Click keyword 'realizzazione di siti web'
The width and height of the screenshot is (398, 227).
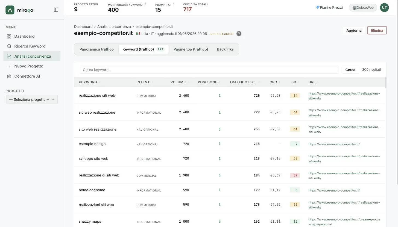point(99,175)
